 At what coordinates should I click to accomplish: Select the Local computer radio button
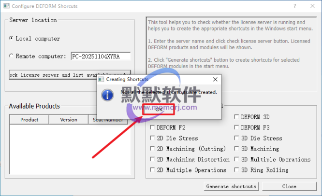[12, 38]
